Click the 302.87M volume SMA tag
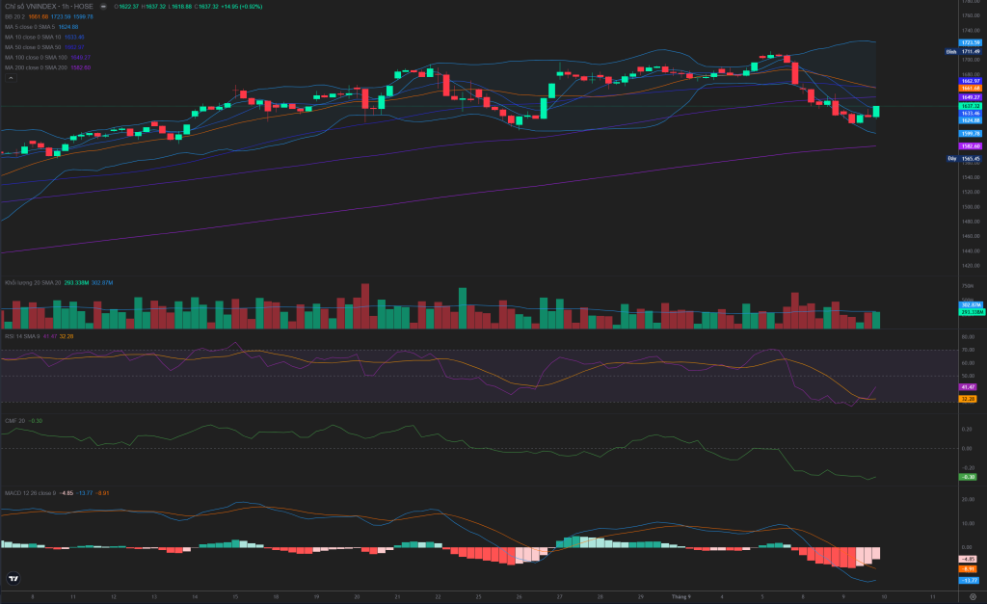The height and width of the screenshot is (604, 987). point(972,305)
